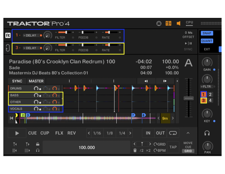Viewport: 225px width, 174px height.
Task: Toggle FX unit 3 DELAY on button
Action: 41,48
